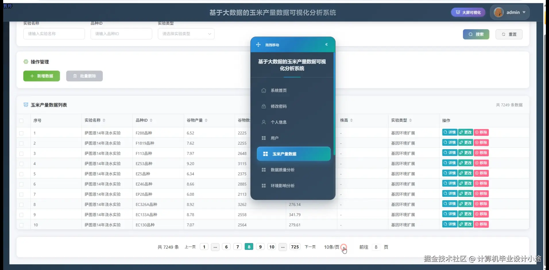
Task: Open the 系统首页 home icon in sidebar
Action: click(264, 90)
